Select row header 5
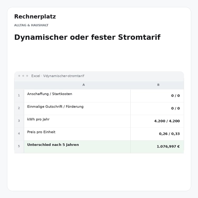198x198 pixels. [x=19, y=146]
